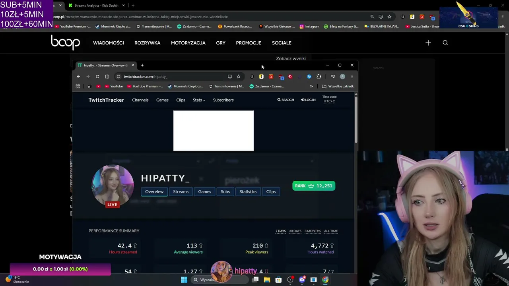Bookmark twitchtracker page with the star icon

[x=239, y=77]
